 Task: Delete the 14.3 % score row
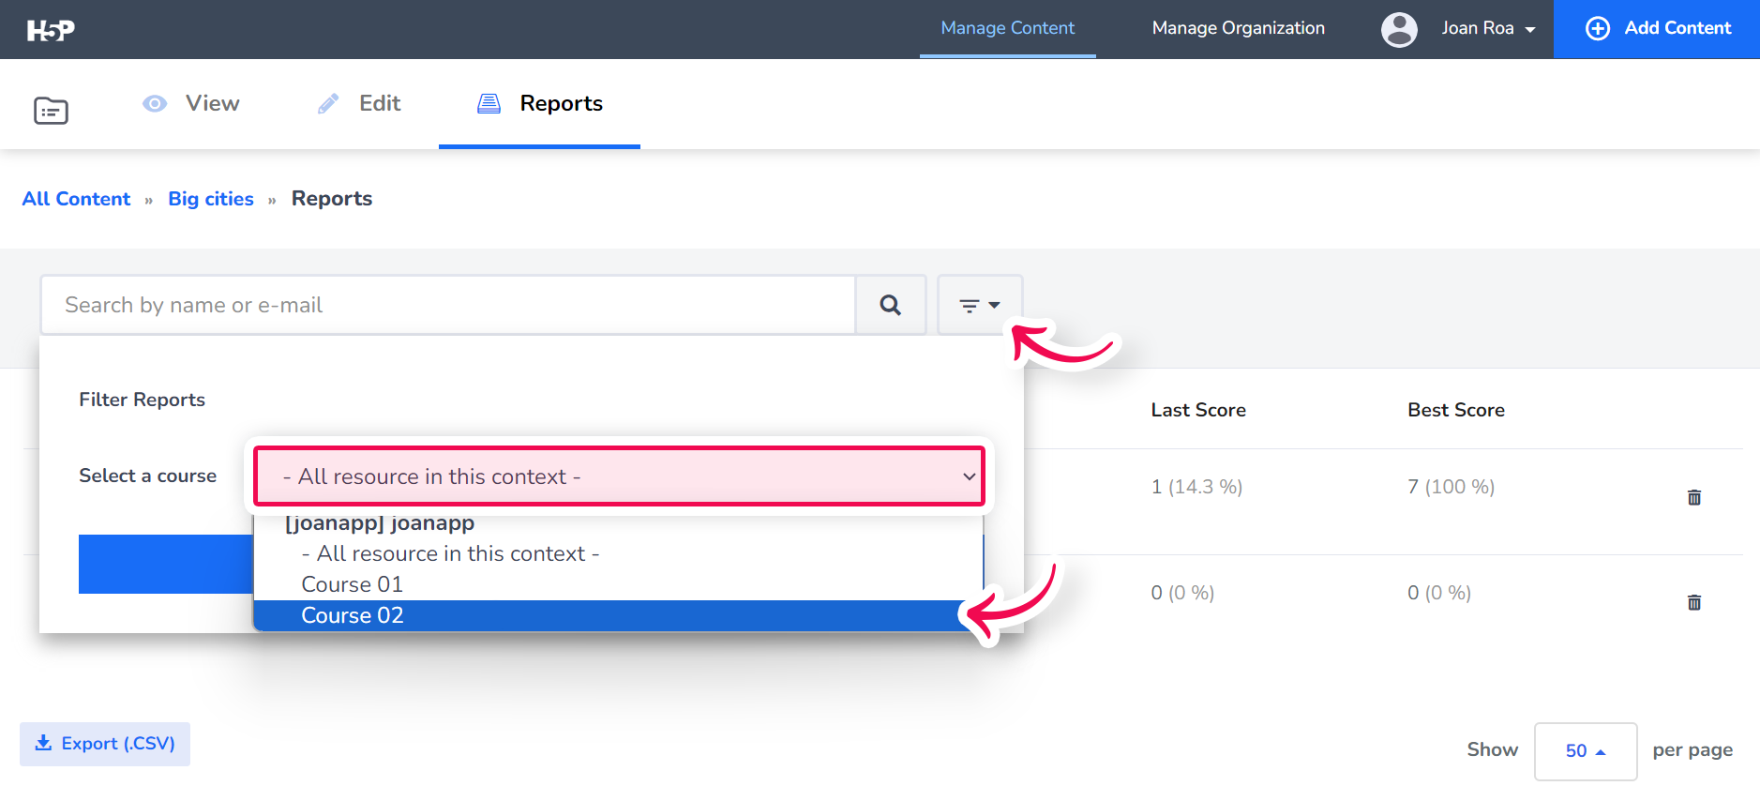1694,497
